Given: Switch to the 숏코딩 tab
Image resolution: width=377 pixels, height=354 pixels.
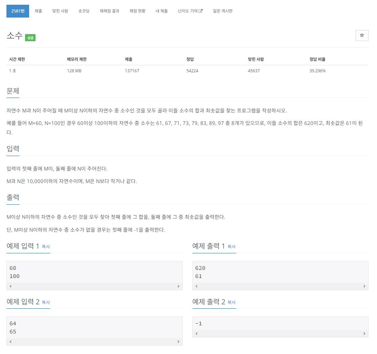Looking at the screenshot, I should [84, 11].
